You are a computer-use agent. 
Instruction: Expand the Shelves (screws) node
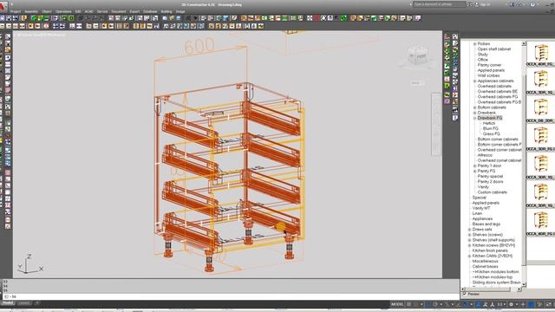(x=470, y=235)
